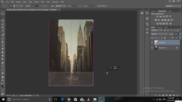Select the Eraser tool

click(x=3, y=49)
